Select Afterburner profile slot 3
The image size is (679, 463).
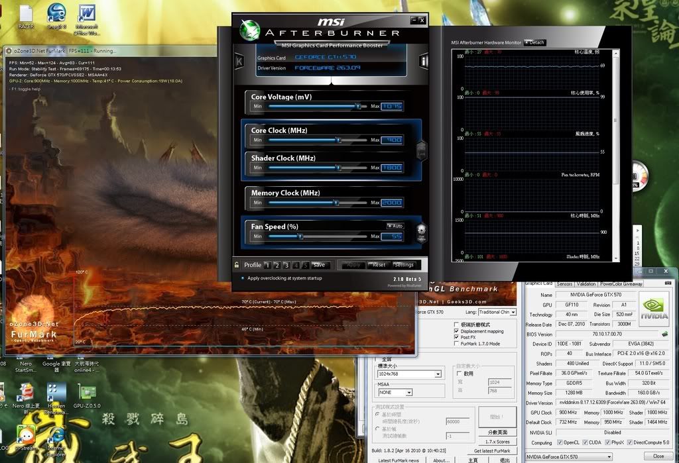(286, 265)
